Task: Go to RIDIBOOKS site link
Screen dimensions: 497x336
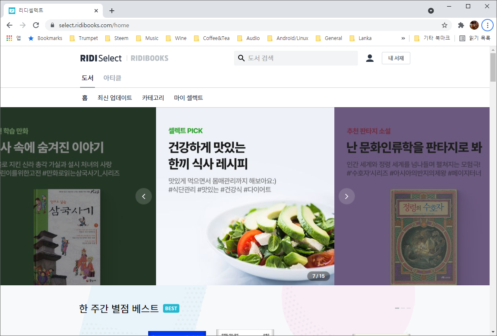Action: click(x=149, y=58)
